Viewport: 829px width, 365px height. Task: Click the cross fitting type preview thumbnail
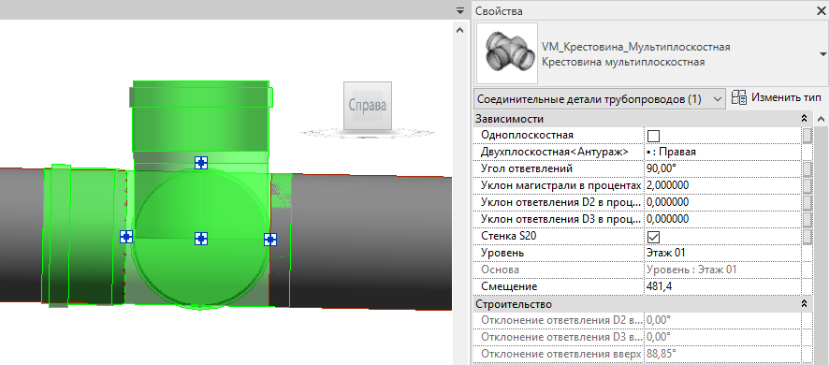(507, 53)
